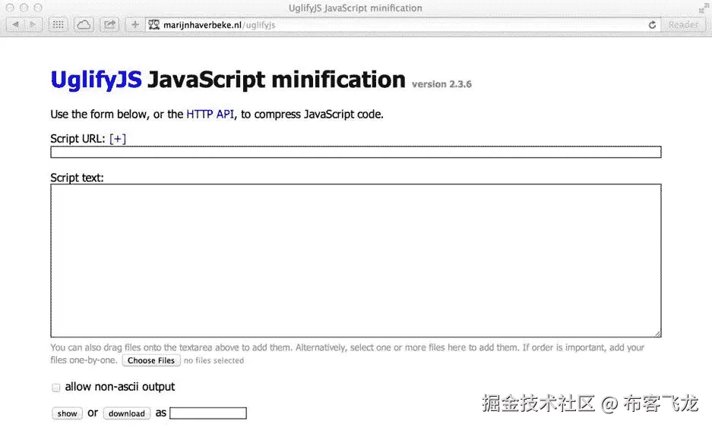The height and width of the screenshot is (427, 712).
Task: Click the site favicon in address bar
Action: pos(154,25)
